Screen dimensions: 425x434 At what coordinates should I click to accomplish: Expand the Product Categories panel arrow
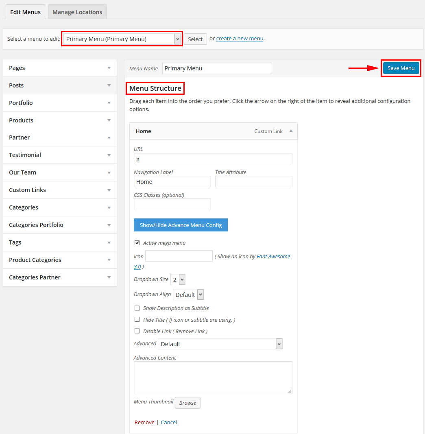[x=109, y=260]
